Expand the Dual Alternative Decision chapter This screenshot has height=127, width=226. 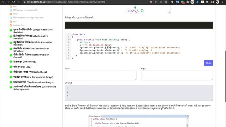31,37
